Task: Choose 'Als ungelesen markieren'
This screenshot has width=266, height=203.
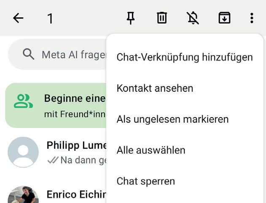Action: coord(172,119)
